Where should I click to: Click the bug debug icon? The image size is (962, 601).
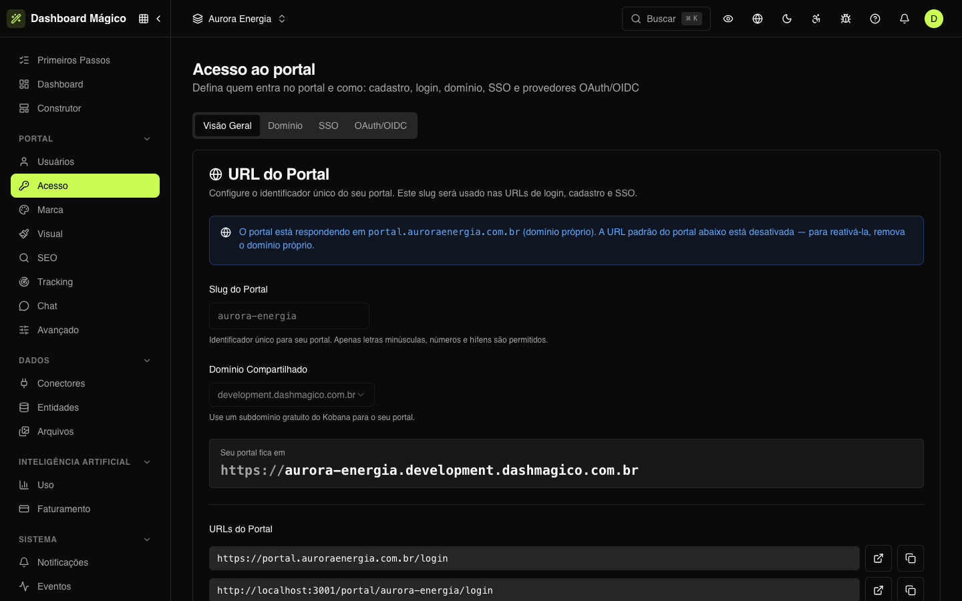tap(846, 19)
